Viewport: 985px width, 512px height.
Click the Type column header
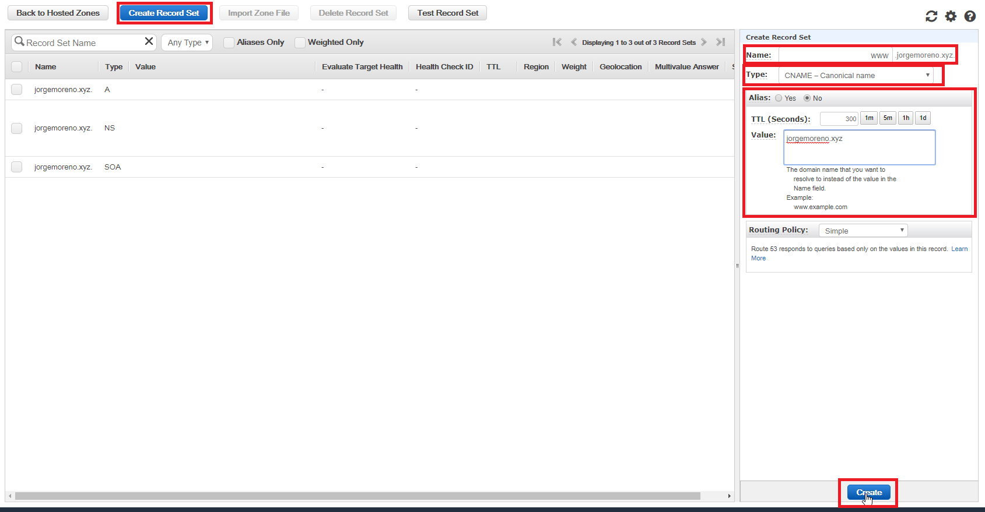114,67
